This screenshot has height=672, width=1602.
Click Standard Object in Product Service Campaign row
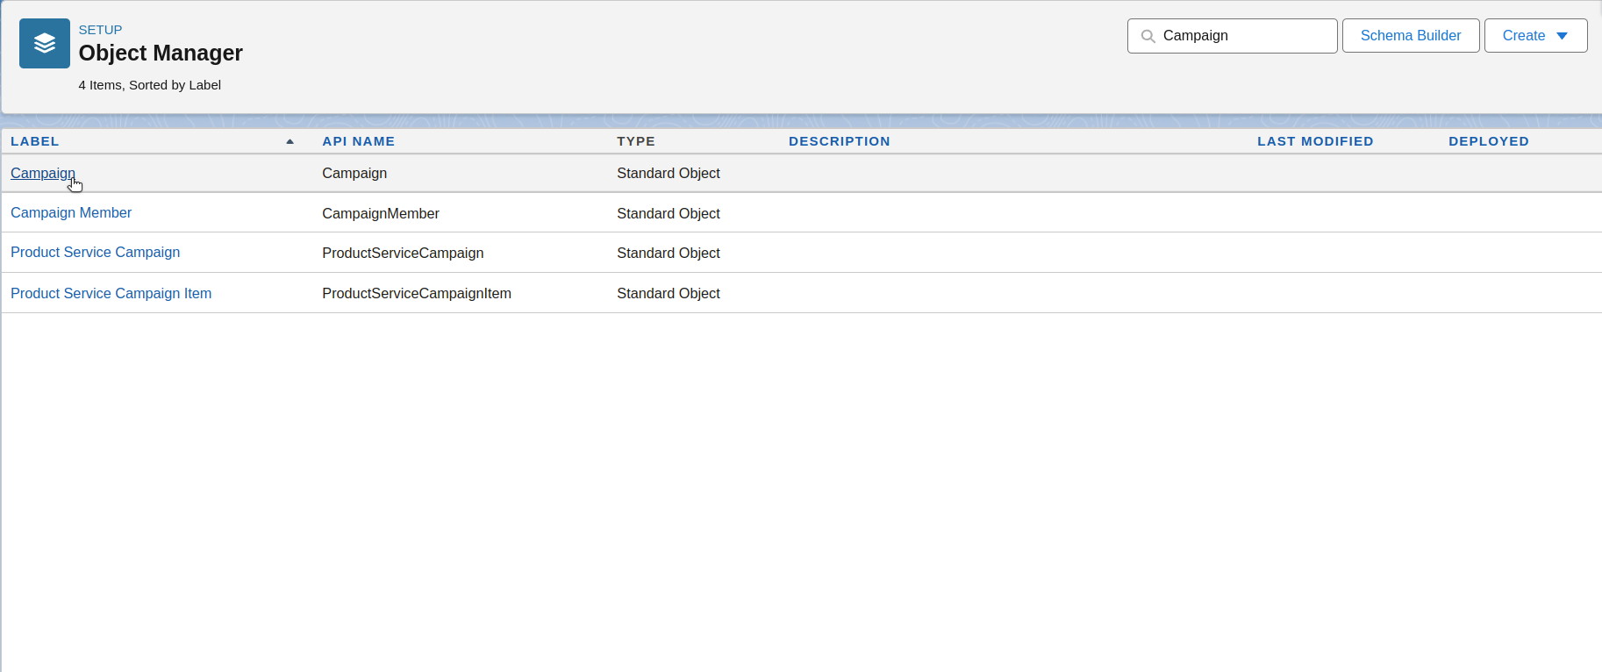click(669, 253)
